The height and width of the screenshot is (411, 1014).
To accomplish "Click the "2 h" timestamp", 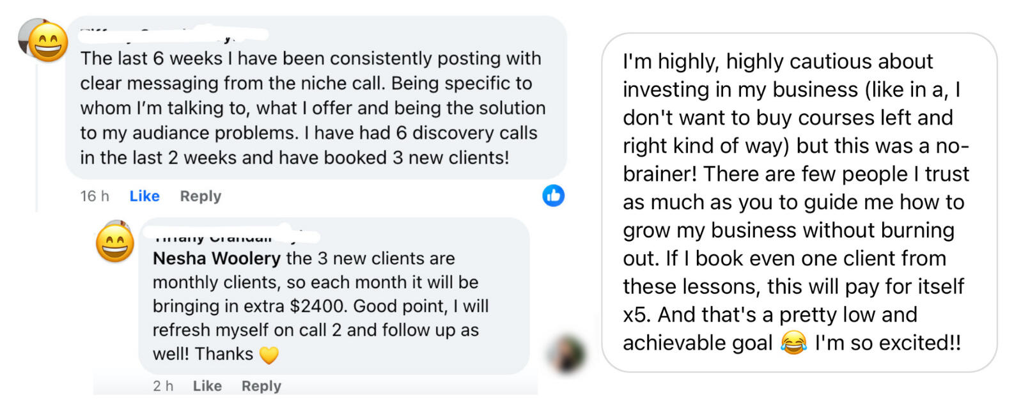I will [x=163, y=386].
